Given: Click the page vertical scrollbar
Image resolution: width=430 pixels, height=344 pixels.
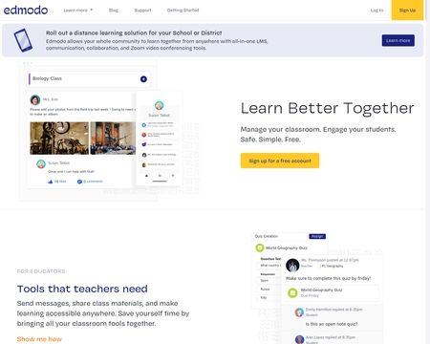Looking at the screenshot, I should 427,172.
